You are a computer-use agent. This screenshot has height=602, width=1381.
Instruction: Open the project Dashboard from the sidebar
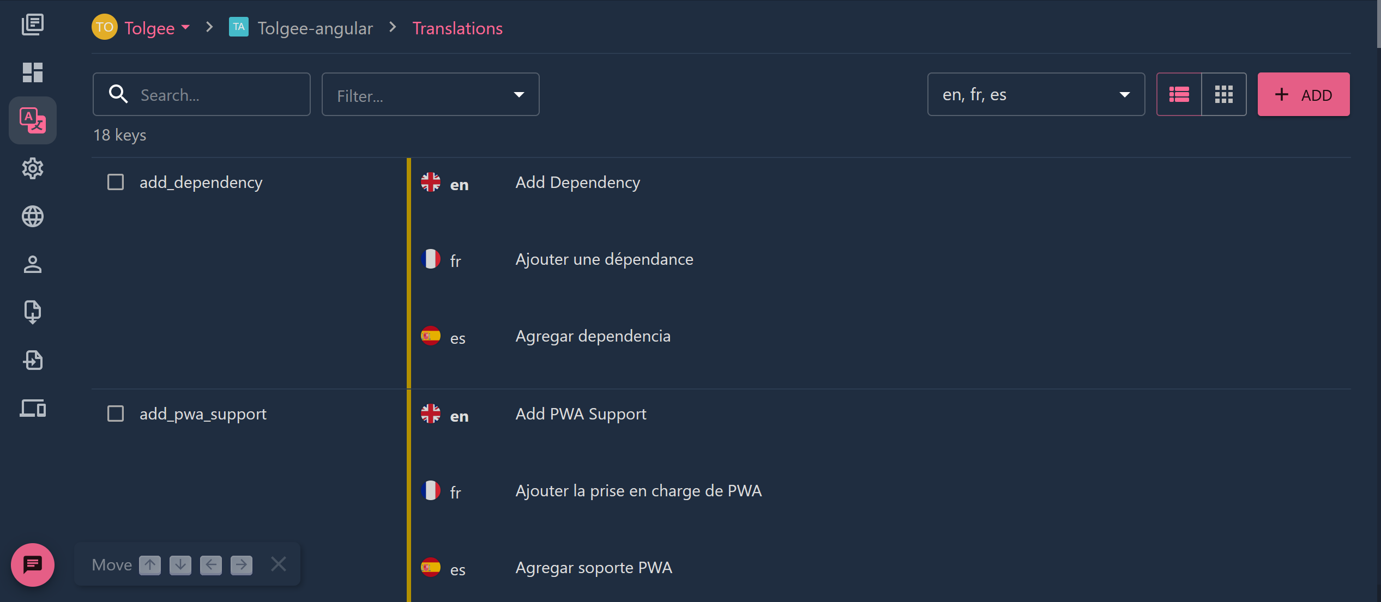pos(33,71)
